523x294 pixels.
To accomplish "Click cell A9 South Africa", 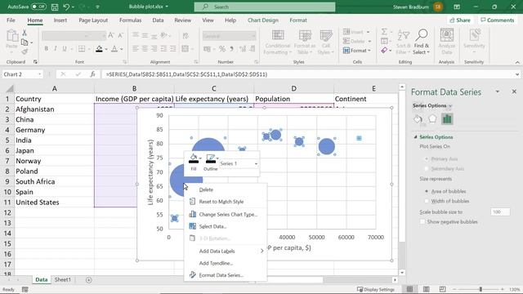I will (55, 181).
